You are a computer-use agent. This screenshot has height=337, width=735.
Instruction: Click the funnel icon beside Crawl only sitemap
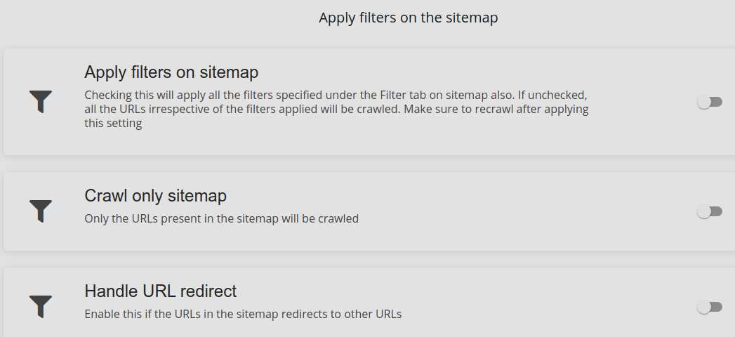point(41,211)
